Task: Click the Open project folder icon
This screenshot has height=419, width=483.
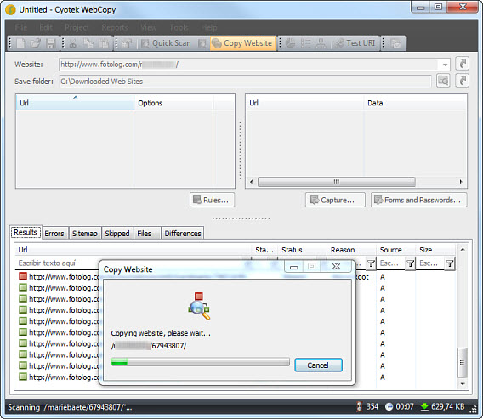Action: 36,43
